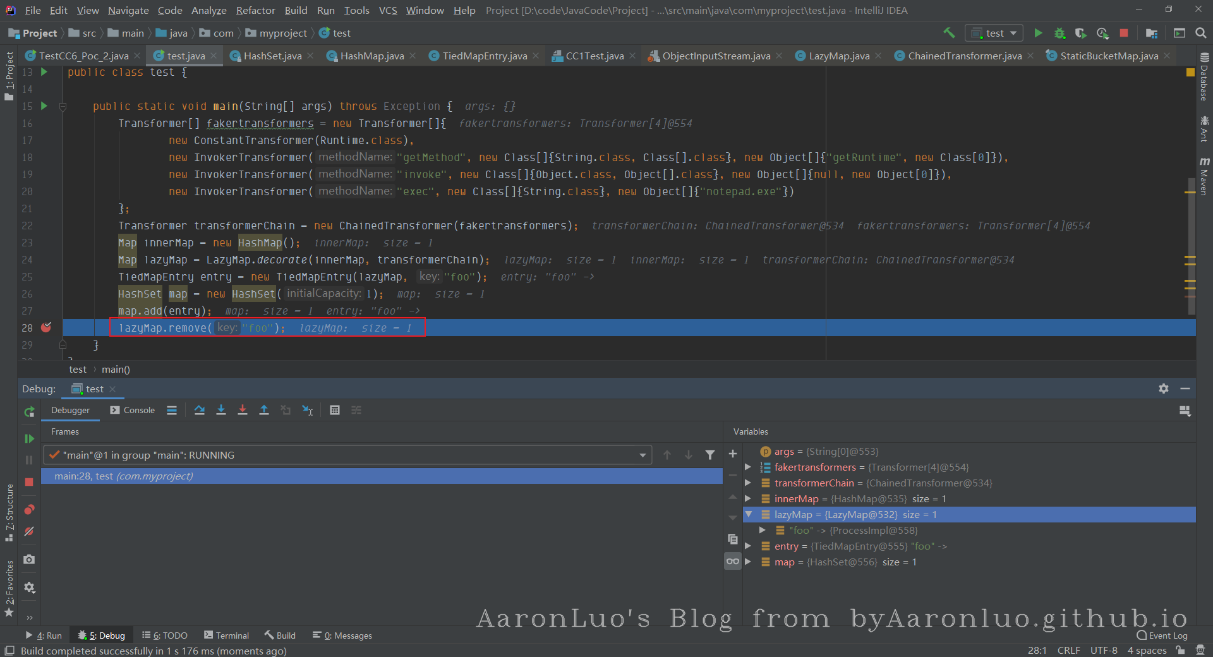Toggle the watches glasses icon
Viewport: 1213px width, 657px height.
[x=733, y=561]
